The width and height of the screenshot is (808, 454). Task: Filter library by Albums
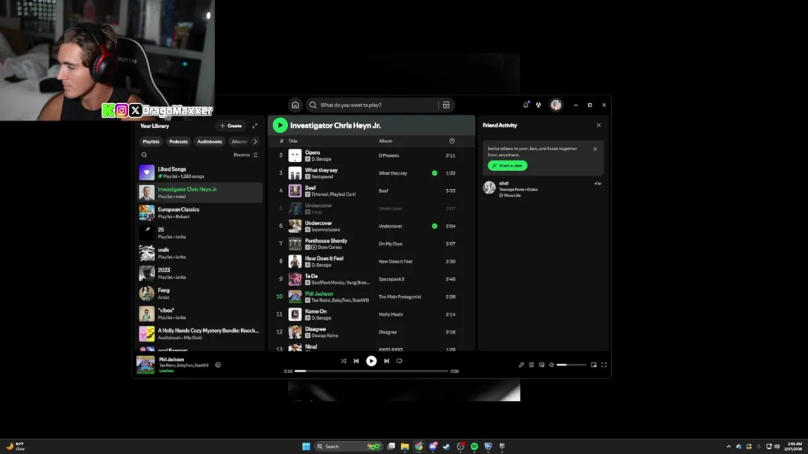[x=239, y=141]
